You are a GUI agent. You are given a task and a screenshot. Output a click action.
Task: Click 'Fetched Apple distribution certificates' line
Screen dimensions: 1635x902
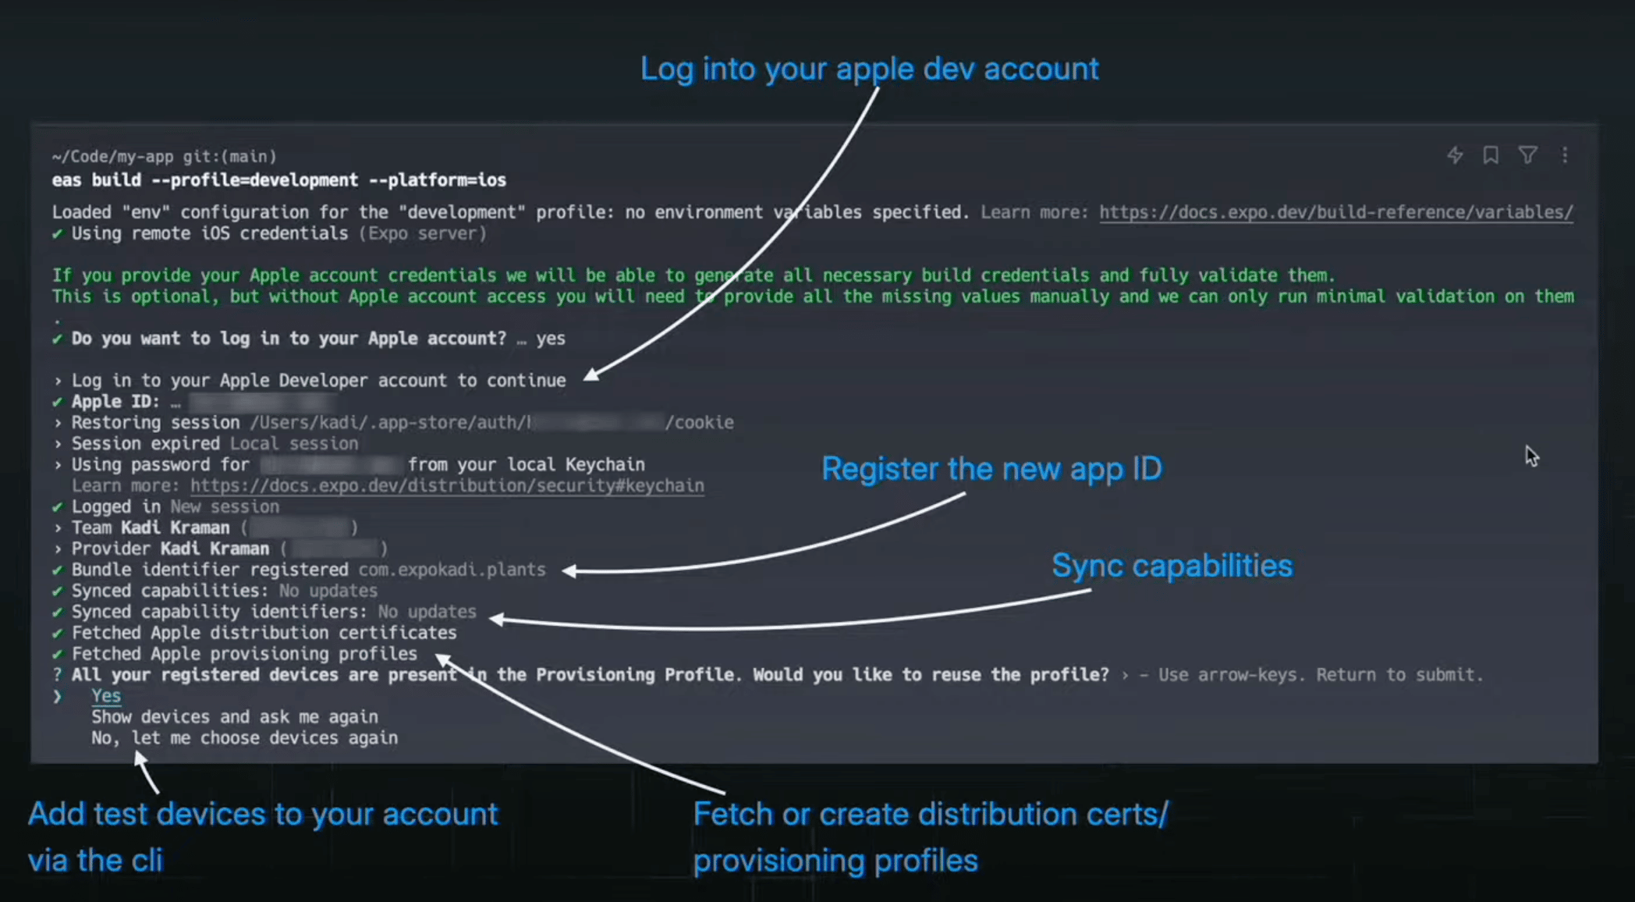[x=254, y=633]
